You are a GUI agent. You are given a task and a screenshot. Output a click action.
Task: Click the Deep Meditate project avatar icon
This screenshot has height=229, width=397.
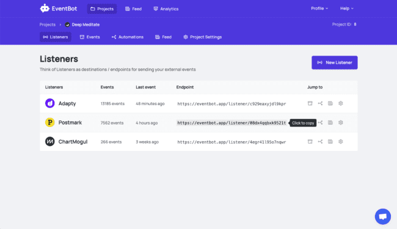pyautogui.click(x=67, y=24)
